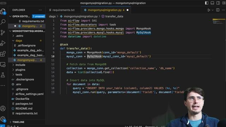This screenshot has width=226, height=127.
Task: Click the minimap code overview
Action: click(219, 21)
